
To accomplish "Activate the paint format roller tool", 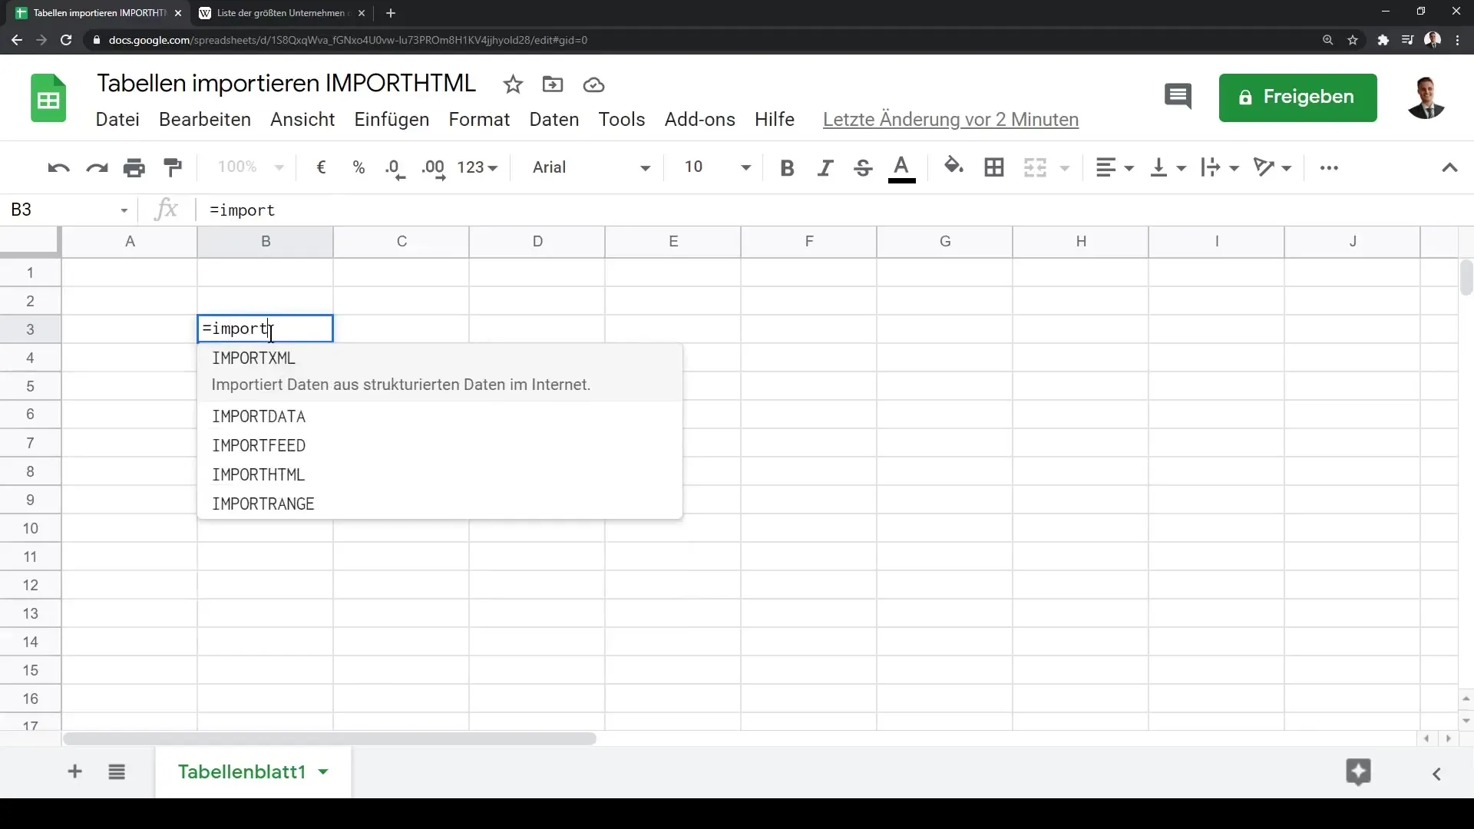I will coord(174,167).
